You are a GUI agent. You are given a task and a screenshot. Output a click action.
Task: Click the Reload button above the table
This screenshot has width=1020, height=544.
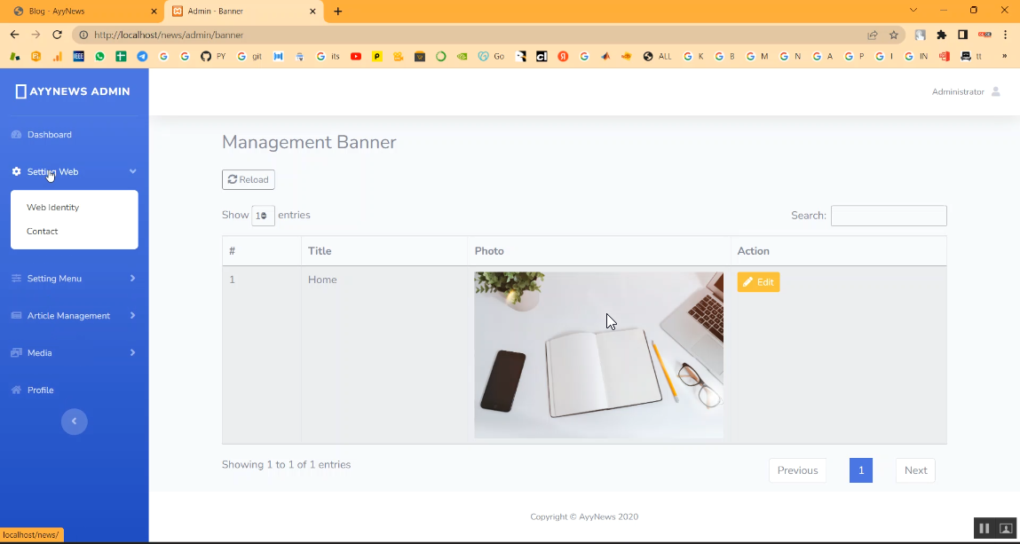pyautogui.click(x=248, y=179)
